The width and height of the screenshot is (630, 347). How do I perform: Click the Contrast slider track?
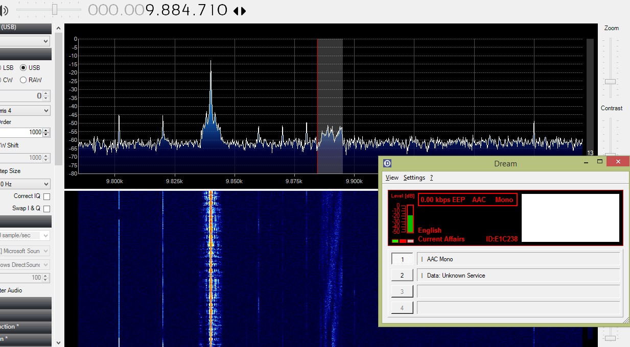610,135
